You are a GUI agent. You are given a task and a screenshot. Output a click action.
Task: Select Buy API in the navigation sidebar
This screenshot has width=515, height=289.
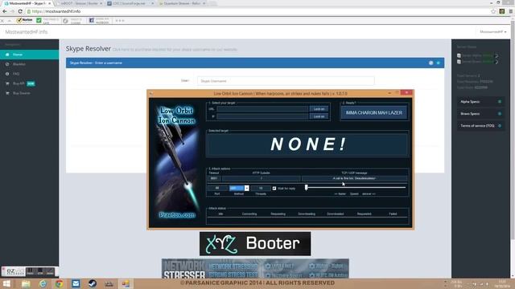click(29, 83)
